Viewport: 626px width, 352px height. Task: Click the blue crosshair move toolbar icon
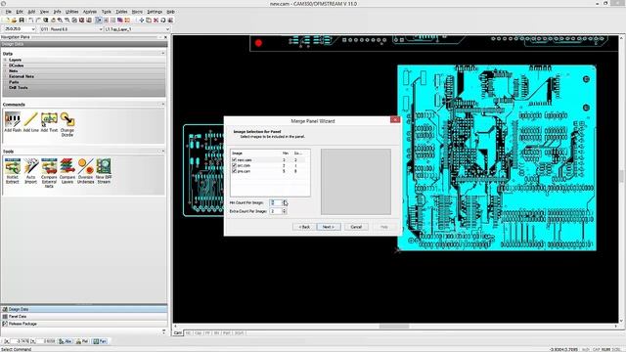[x=141, y=20]
